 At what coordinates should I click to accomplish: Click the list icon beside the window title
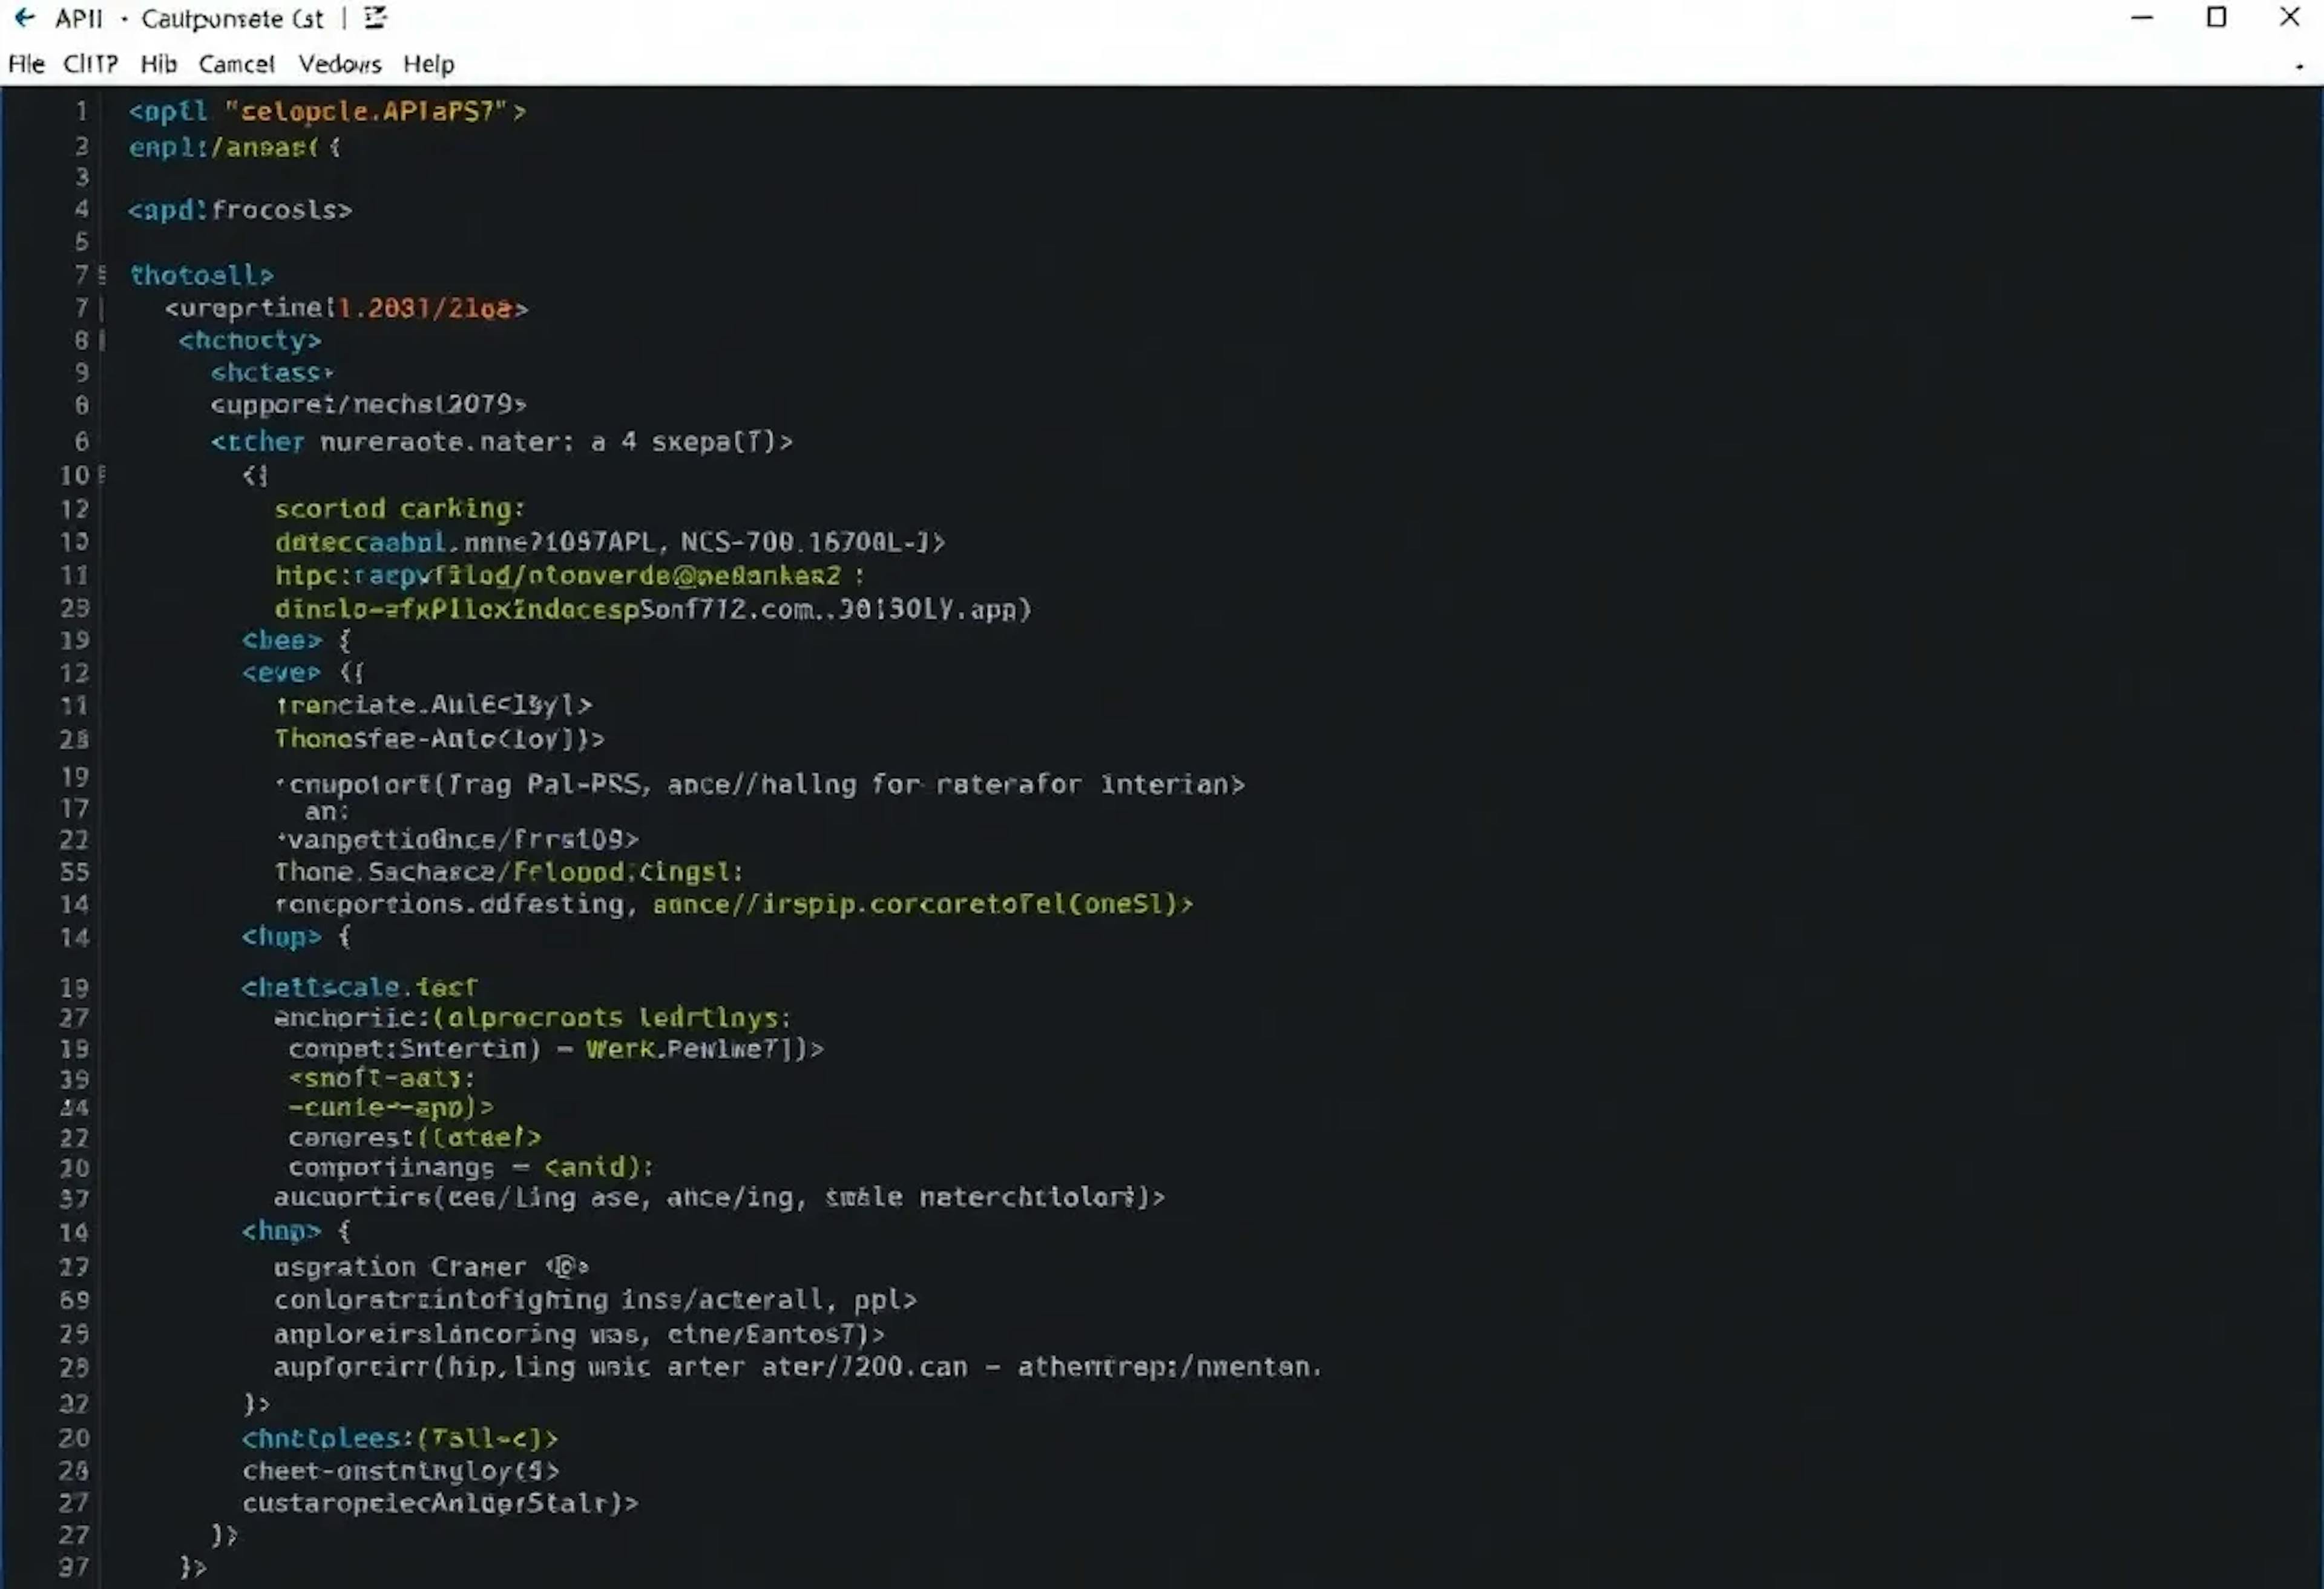click(375, 18)
